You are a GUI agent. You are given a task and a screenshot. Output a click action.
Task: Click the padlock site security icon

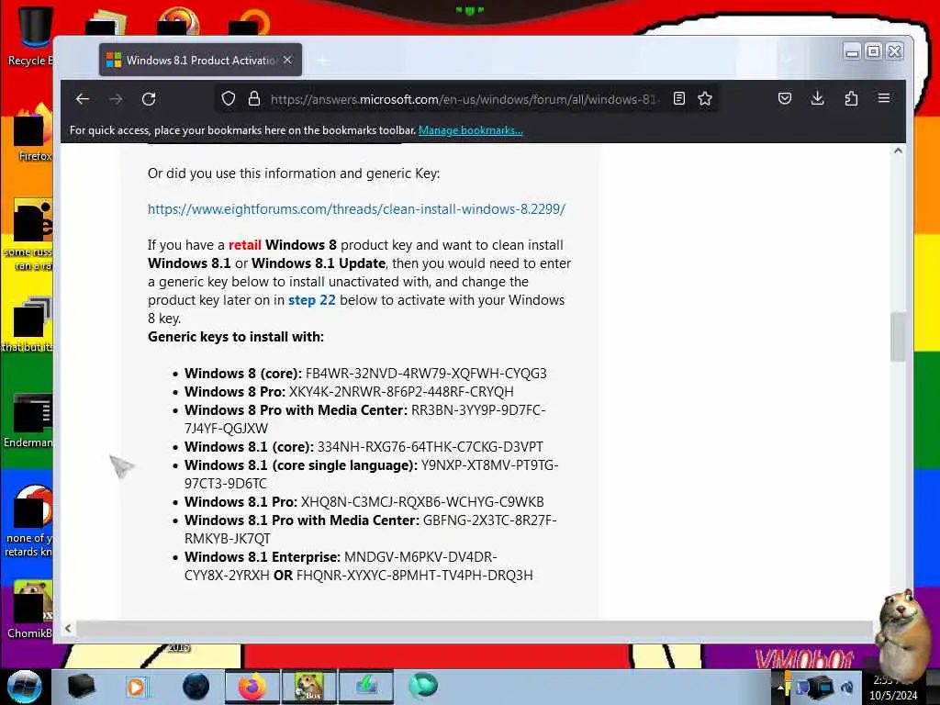(254, 98)
